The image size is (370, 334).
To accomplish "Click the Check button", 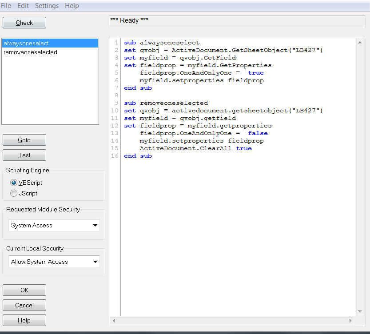I will pos(24,23).
